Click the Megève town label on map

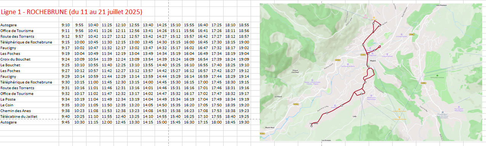tap(372, 60)
